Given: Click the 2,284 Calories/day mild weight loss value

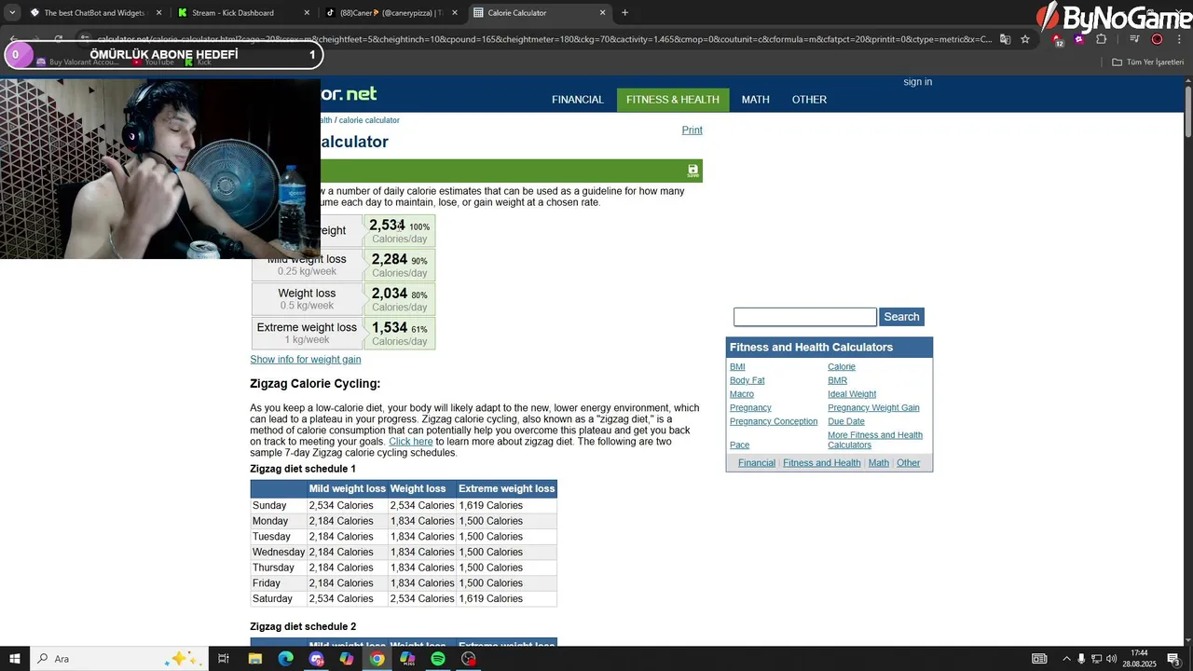Looking at the screenshot, I should pos(399,265).
